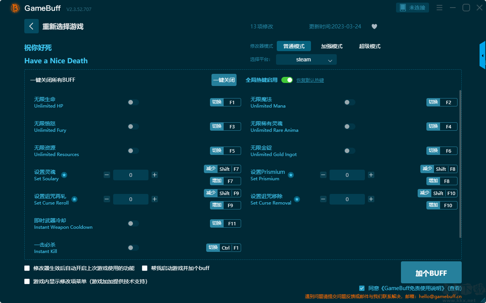Toggle Unlimited Fury switch
Image resolution: width=486 pixels, height=303 pixels.
(133, 127)
